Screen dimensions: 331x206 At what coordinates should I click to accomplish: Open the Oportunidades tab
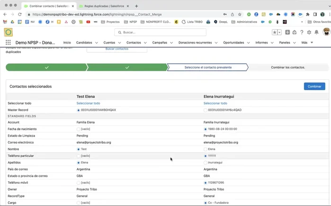point(233,43)
